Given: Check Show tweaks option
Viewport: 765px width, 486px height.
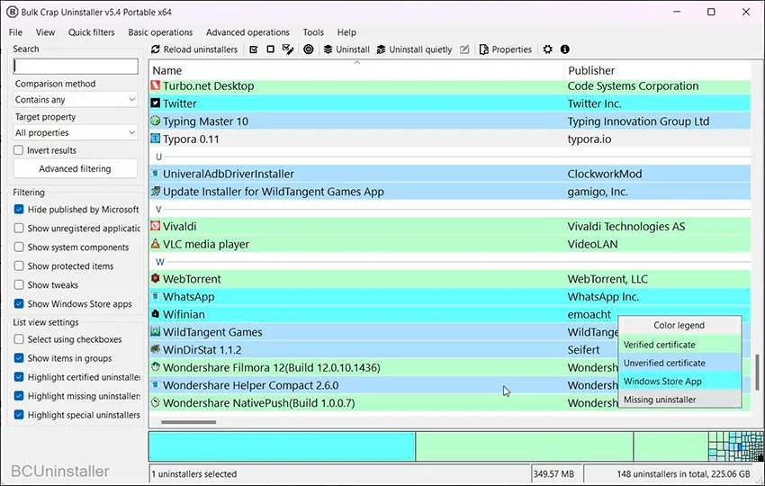Looking at the screenshot, I should tap(19, 284).
